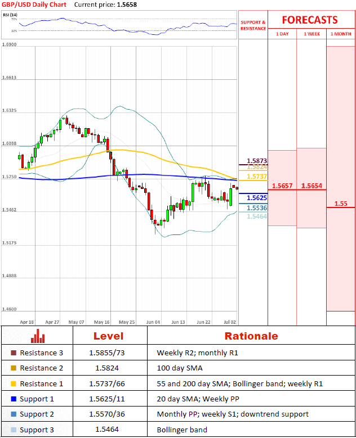
Task: Click the '20 day SMA; Weekly PP' rationale
Action: [x=198, y=399]
